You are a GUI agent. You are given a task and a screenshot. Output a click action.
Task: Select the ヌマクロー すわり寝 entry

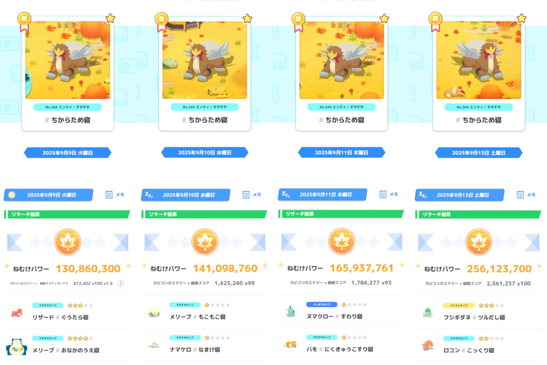tap(341, 312)
